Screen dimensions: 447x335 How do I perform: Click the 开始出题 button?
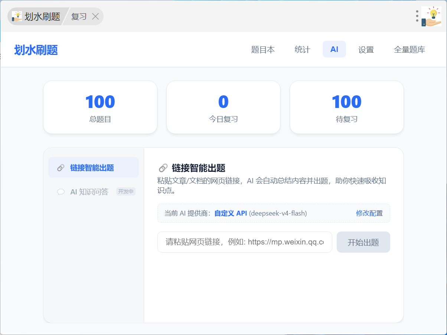363,242
